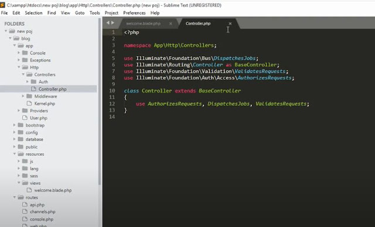Image resolution: width=375 pixels, height=227 pixels.
Task: Expand the Providers folder
Action: click(x=19, y=111)
